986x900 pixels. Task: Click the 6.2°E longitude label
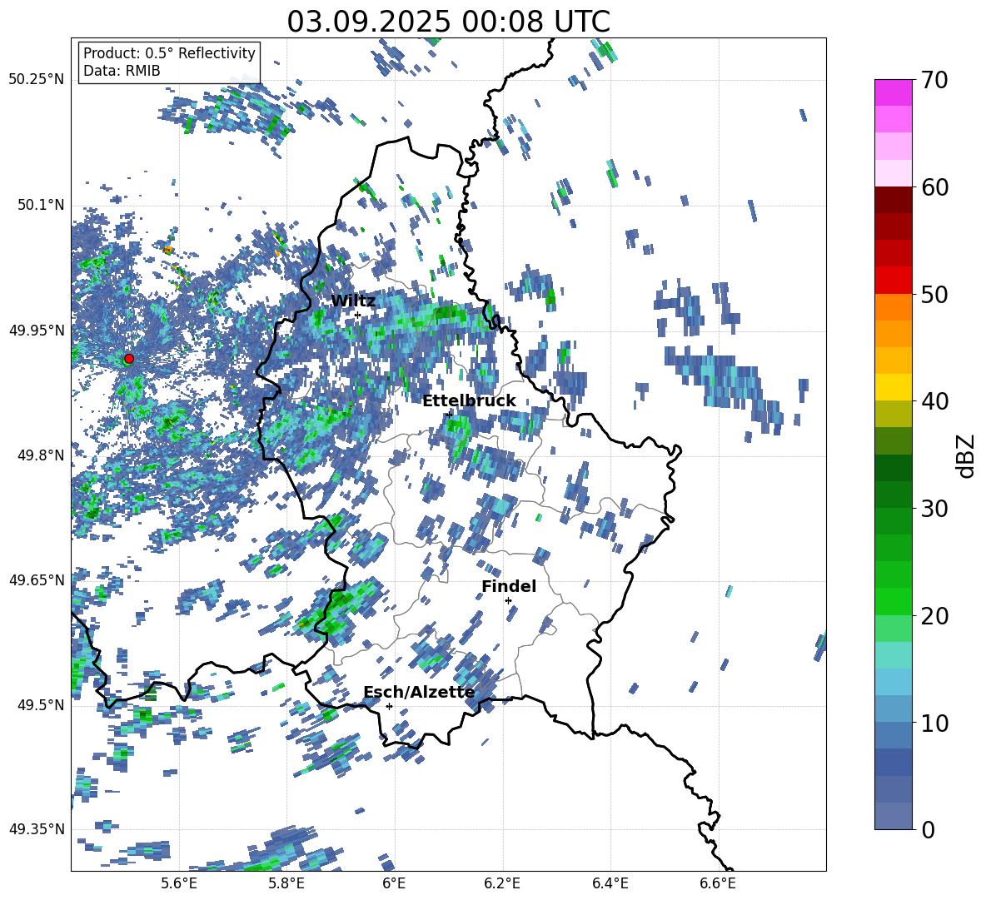(x=502, y=883)
